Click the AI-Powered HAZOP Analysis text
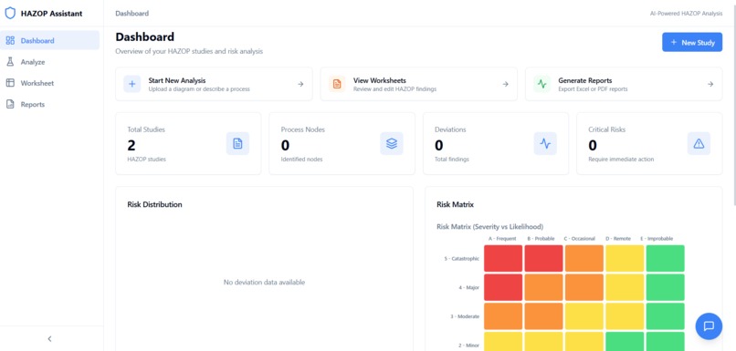The height and width of the screenshot is (351, 736). [686, 14]
